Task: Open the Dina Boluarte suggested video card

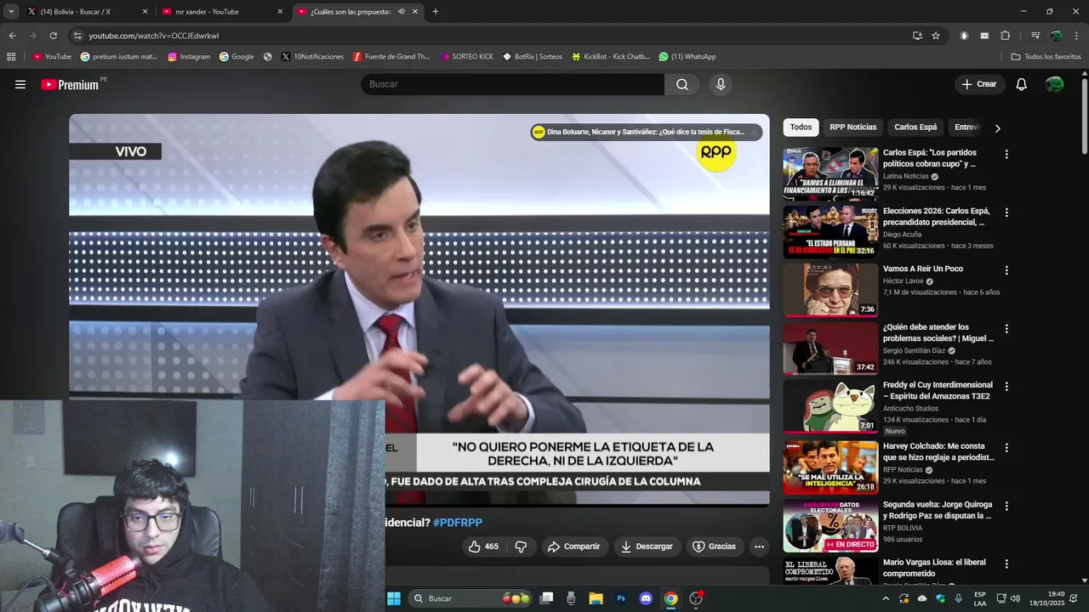Action: pos(646,132)
